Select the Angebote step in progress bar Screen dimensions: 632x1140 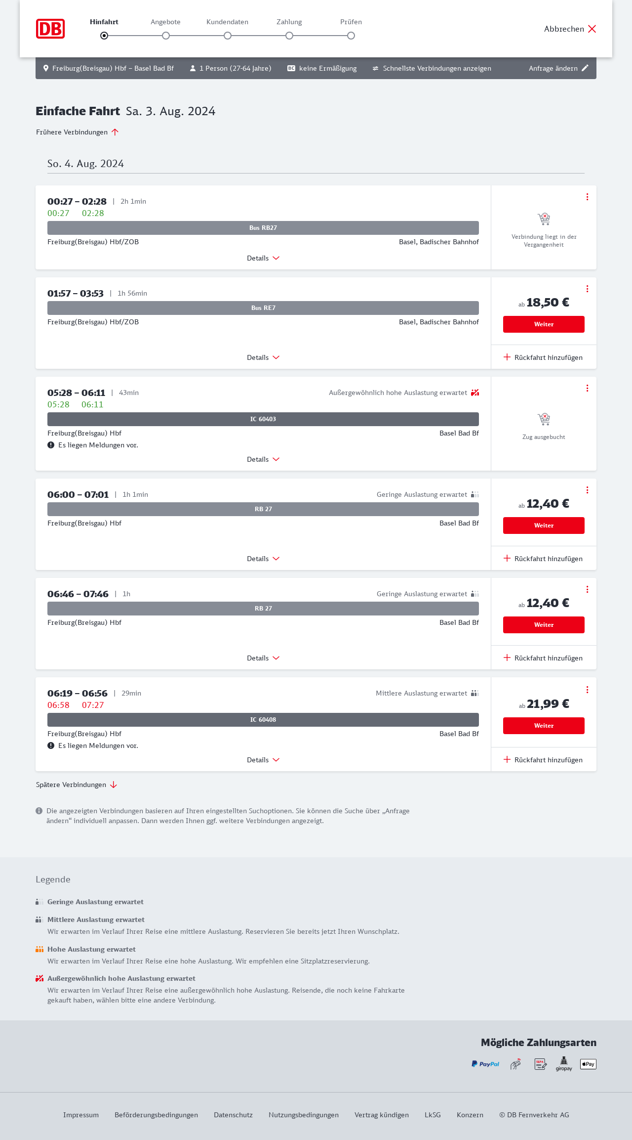pos(166,36)
